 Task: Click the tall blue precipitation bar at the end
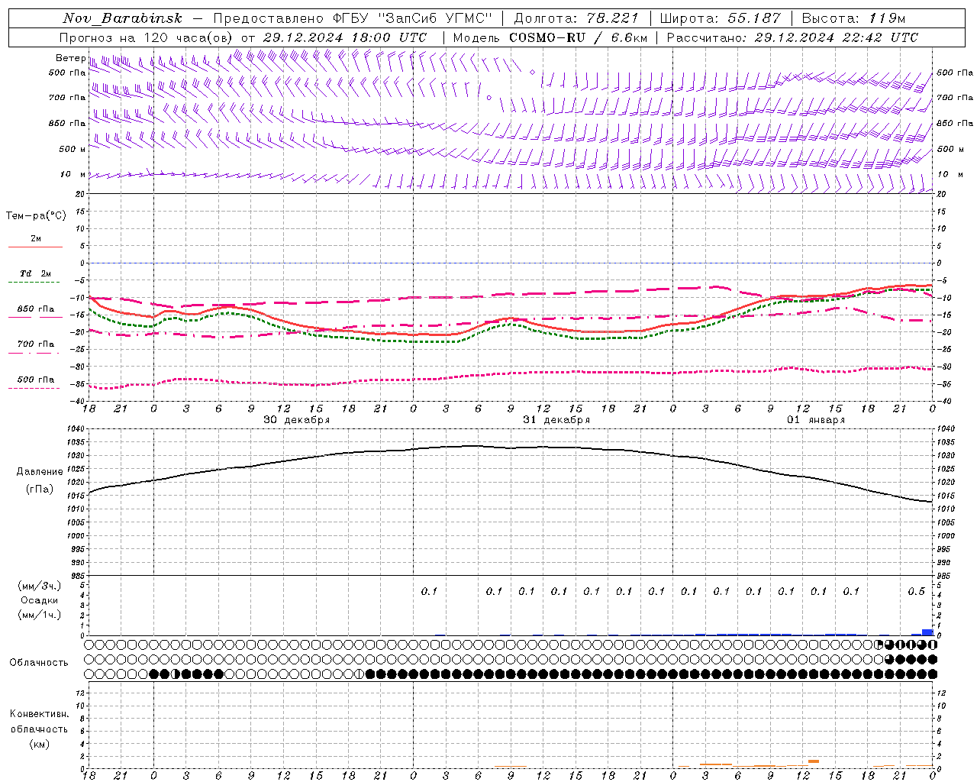(927, 632)
